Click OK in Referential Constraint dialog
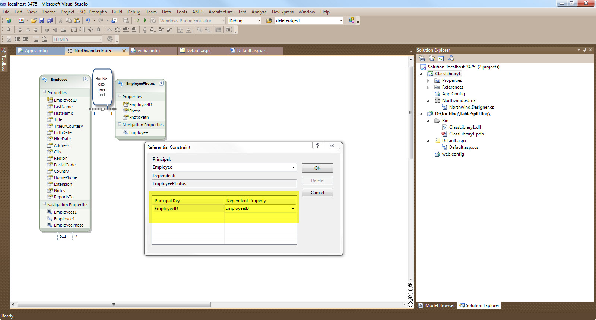Screen dimensions: 596x320 [x=317, y=168]
